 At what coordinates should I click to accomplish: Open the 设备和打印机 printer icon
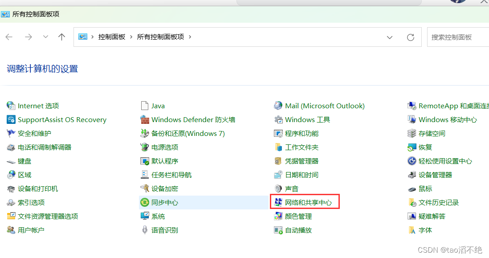pos(11,189)
